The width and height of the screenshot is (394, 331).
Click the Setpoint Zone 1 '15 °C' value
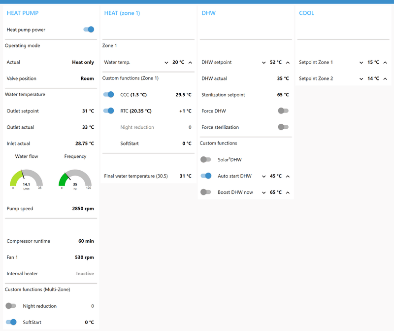[373, 62]
